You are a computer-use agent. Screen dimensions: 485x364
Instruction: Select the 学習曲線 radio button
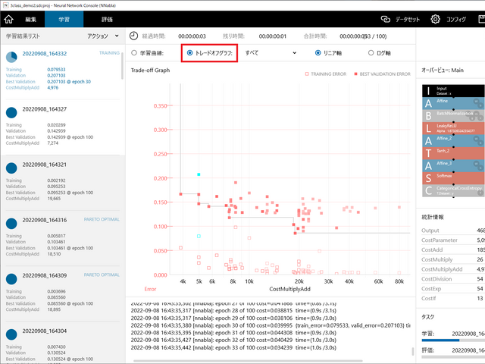135,53
